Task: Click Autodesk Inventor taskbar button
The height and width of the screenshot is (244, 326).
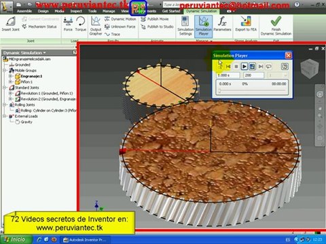Action: pos(86,240)
